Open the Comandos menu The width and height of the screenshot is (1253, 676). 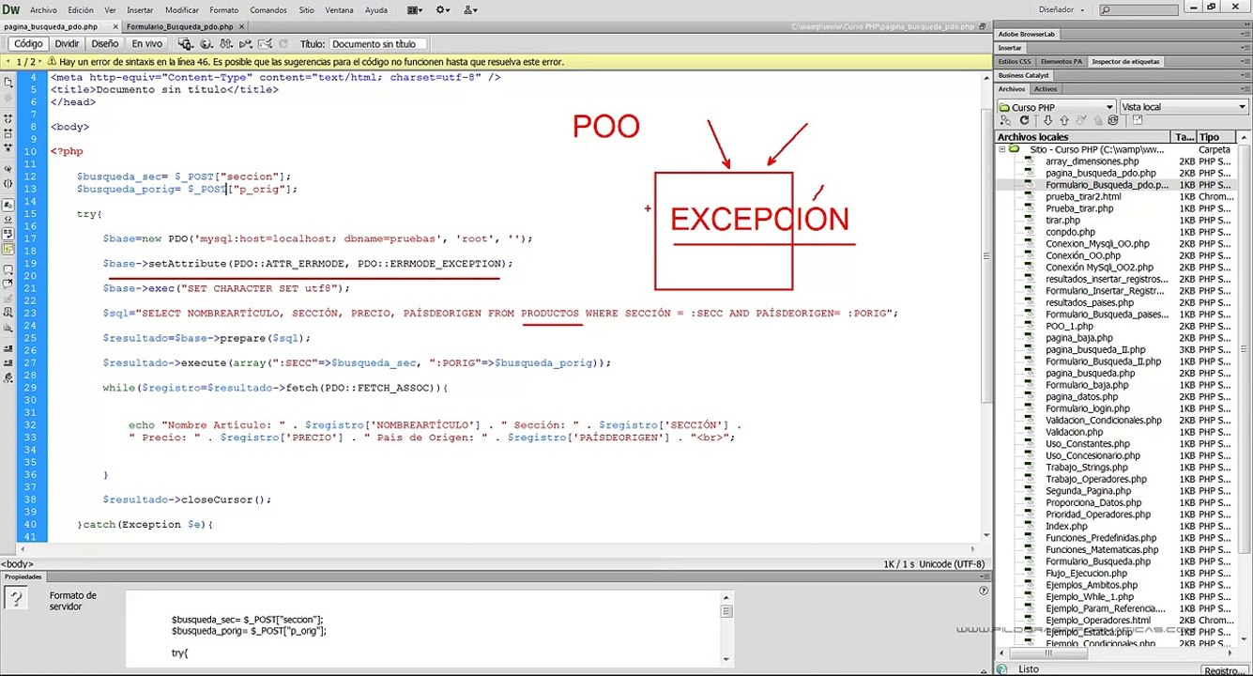click(268, 9)
